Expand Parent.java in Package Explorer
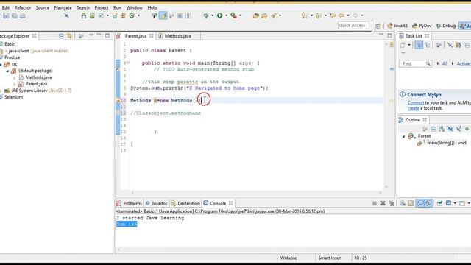Image resolution: width=471 pixels, height=265 pixels. coord(15,84)
